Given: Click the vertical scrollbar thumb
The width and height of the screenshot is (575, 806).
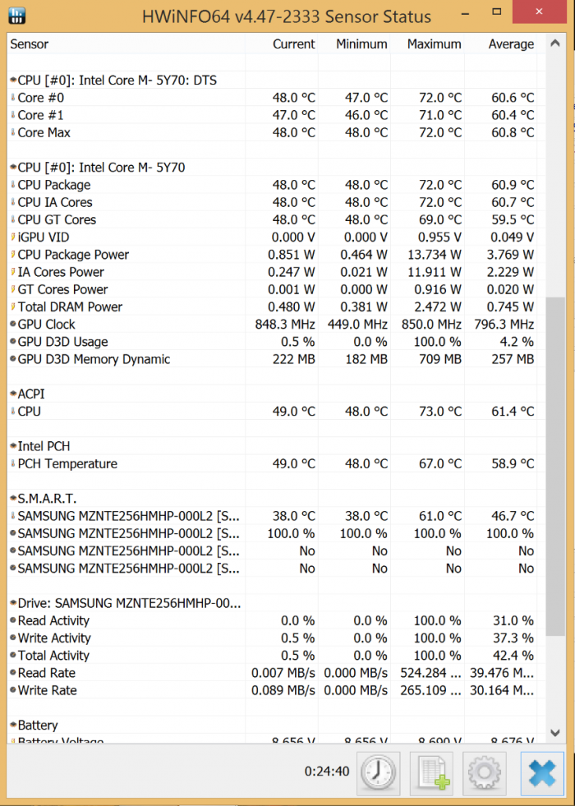Looking at the screenshot, I should (x=556, y=464).
